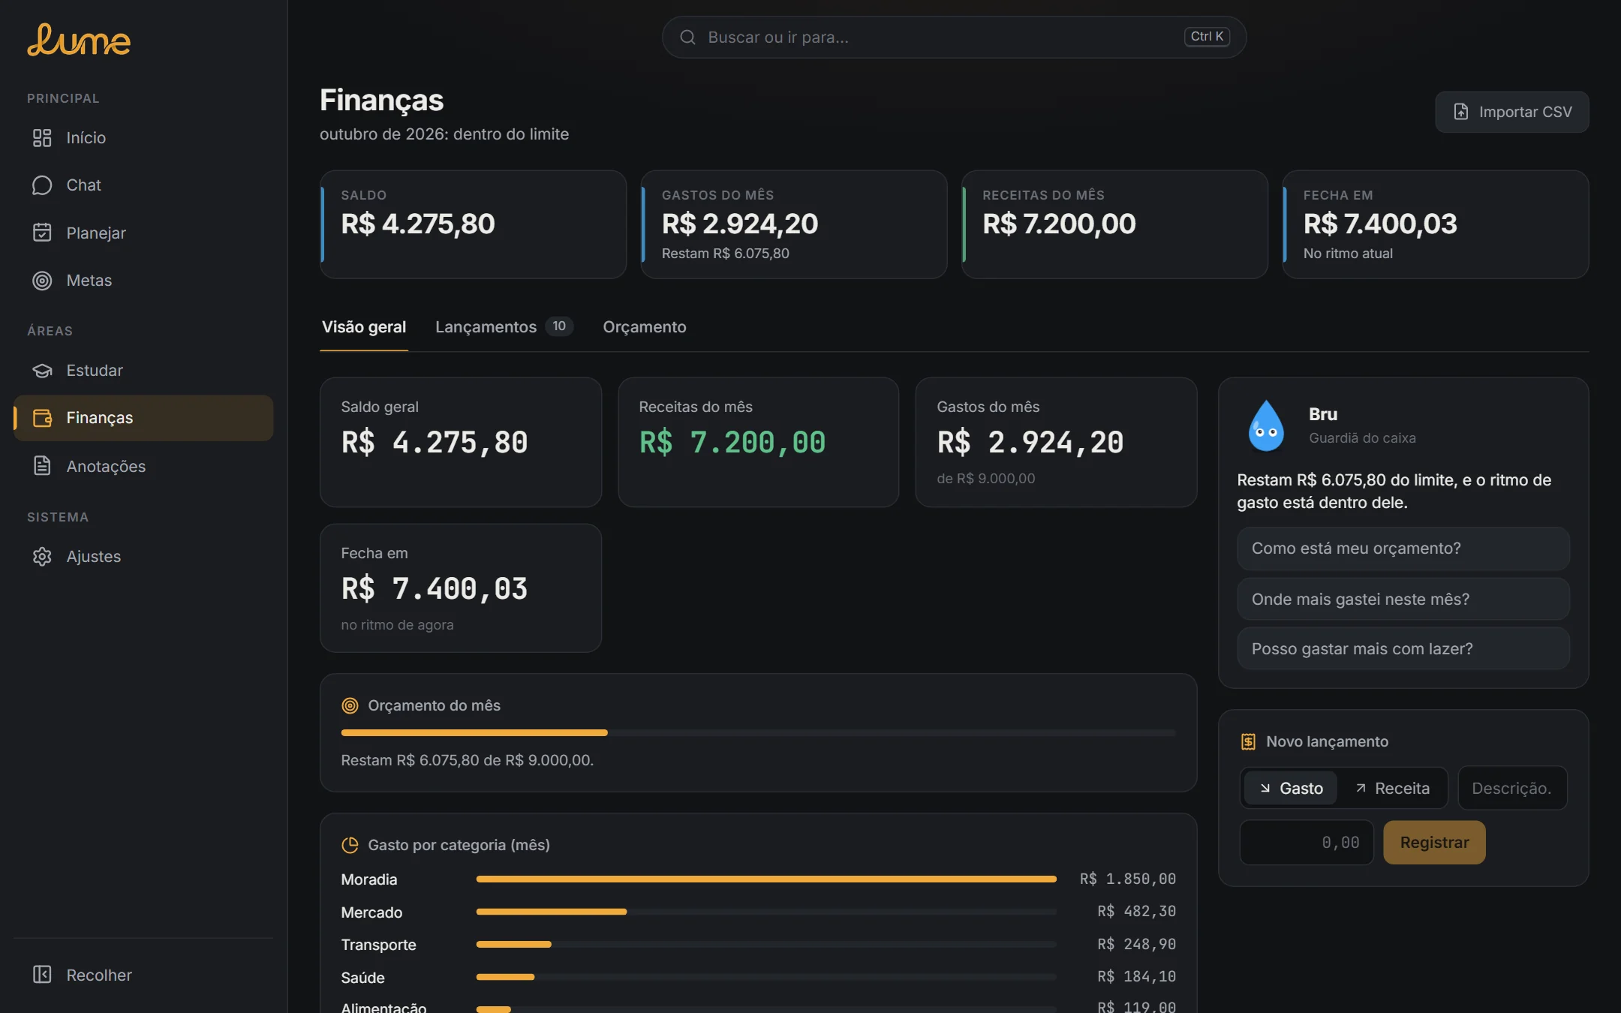This screenshot has height=1013, width=1621.
Task: Click the file icon in Importar CSV
Action: point(1460,112)
